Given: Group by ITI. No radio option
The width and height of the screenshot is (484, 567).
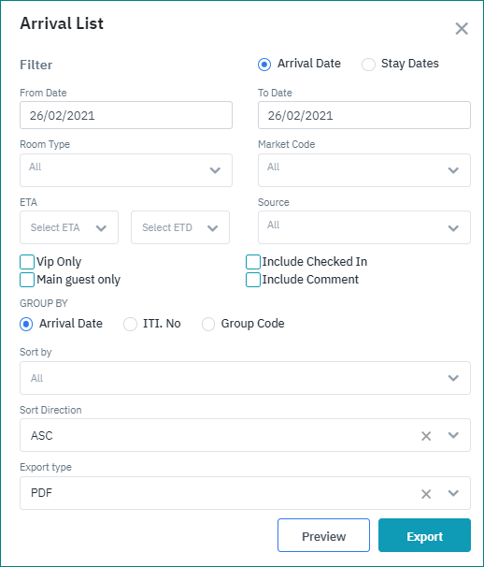Looking at the screenshot, I should coord(130,324).
